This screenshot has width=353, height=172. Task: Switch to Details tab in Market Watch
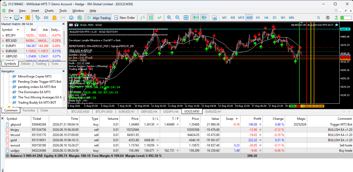tap(26, 64)
